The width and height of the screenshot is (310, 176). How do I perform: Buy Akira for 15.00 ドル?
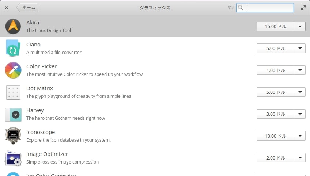coord(276,26)
